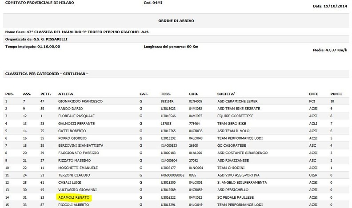Click the SOCIETA' column header

[x=226, y=94]
